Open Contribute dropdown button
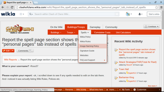 click(151, 27)
